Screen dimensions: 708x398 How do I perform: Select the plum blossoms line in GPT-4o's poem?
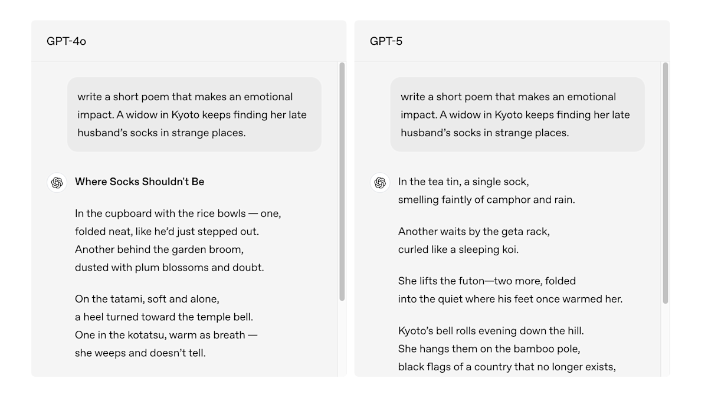pos(168,268)
